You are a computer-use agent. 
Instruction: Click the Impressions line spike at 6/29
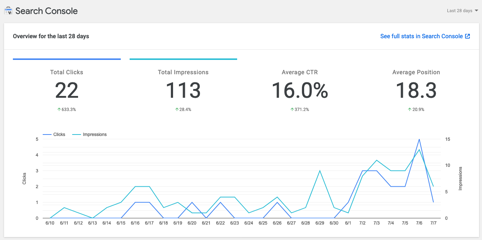(320, 171)
